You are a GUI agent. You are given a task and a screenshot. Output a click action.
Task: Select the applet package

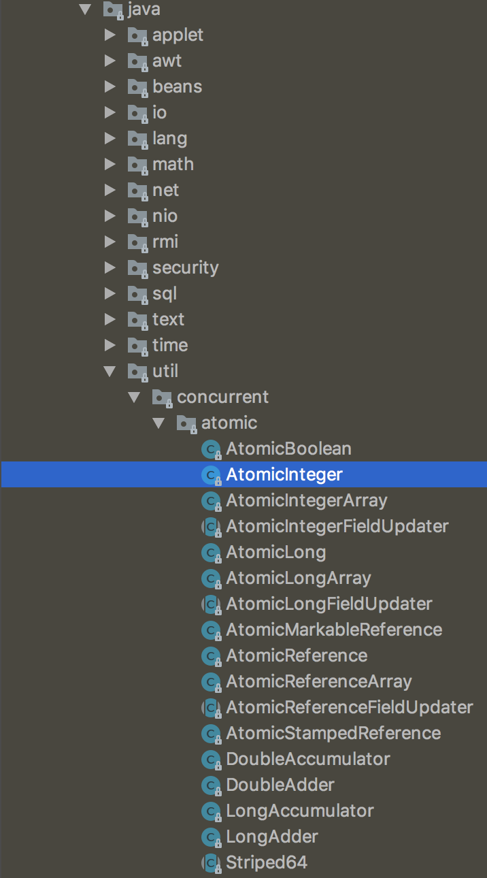[178, 35]
